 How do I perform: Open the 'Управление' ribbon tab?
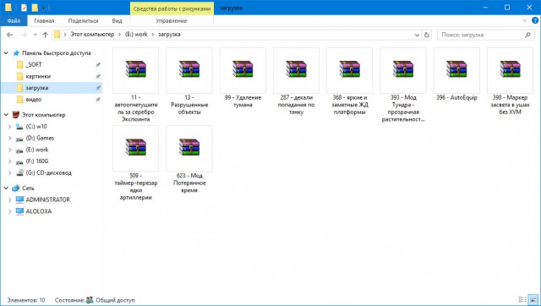tap(172, 20)
